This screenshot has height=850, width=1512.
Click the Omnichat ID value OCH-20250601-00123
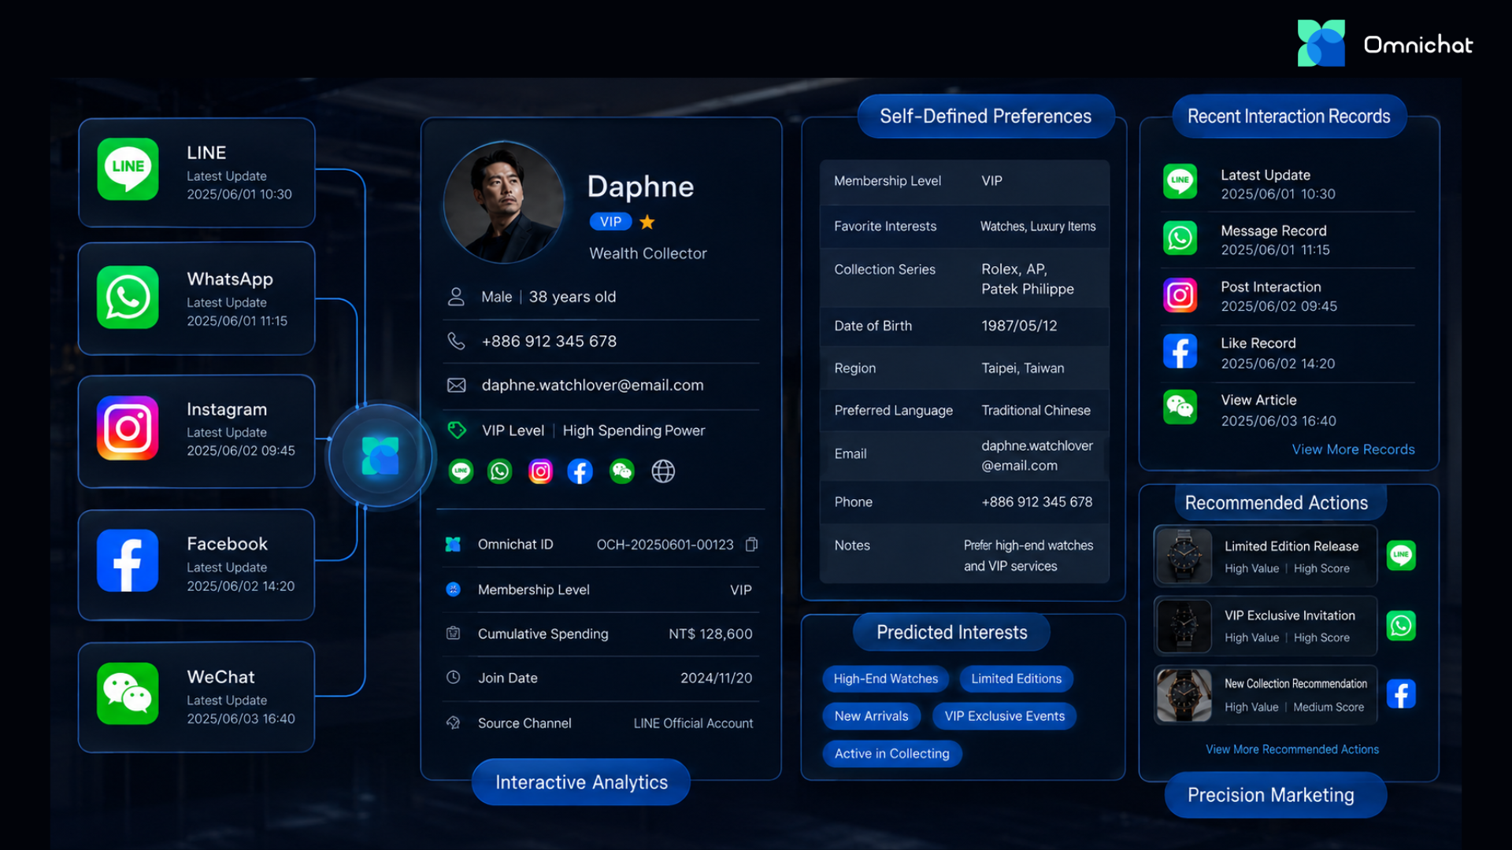665,545
